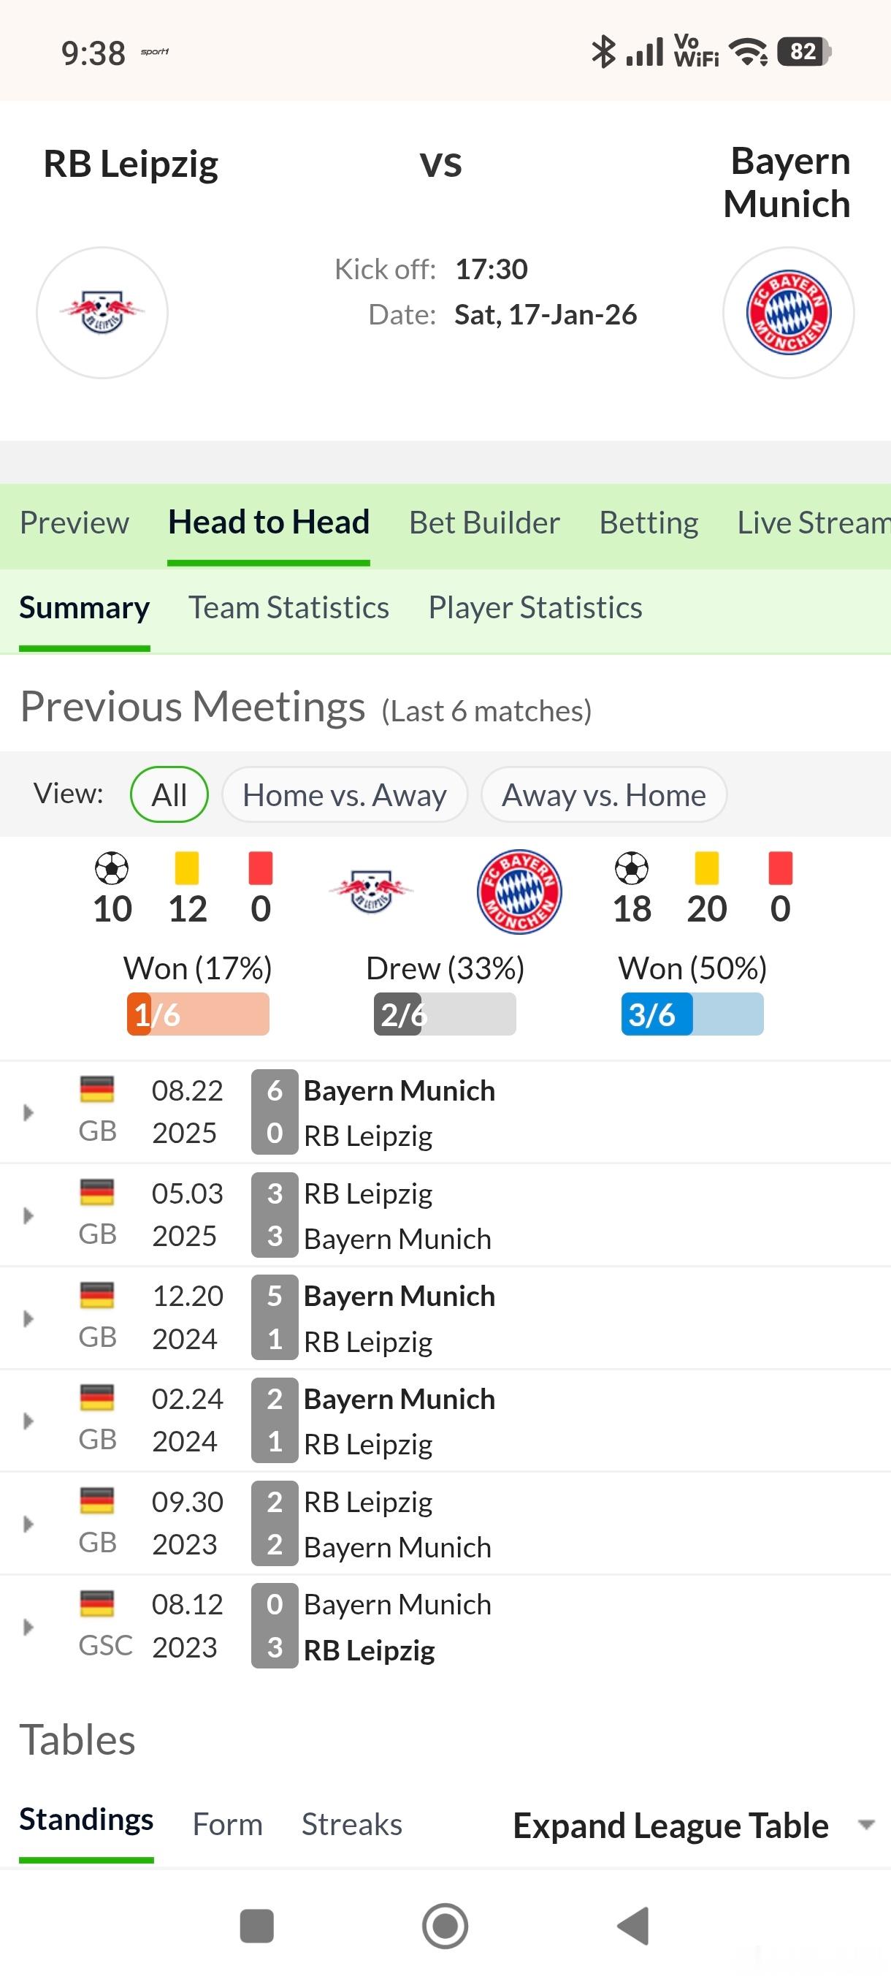Switch to the Bet Builder tab
Screen dimensions: 891x1982
[x=484, y=523]
